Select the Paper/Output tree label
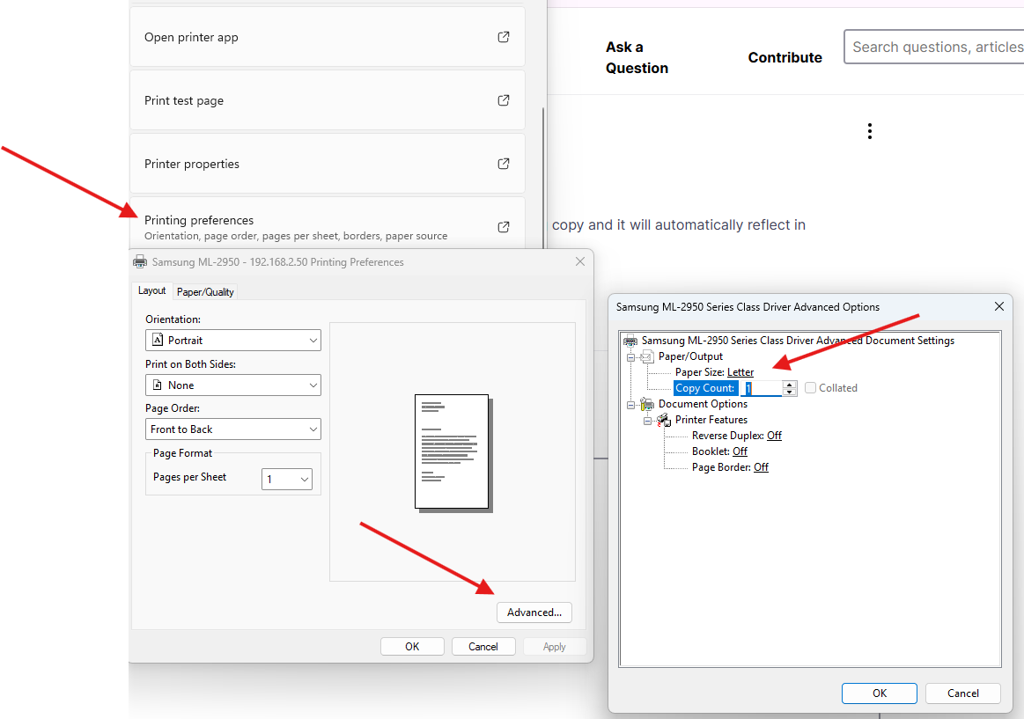 coord(690,356)
